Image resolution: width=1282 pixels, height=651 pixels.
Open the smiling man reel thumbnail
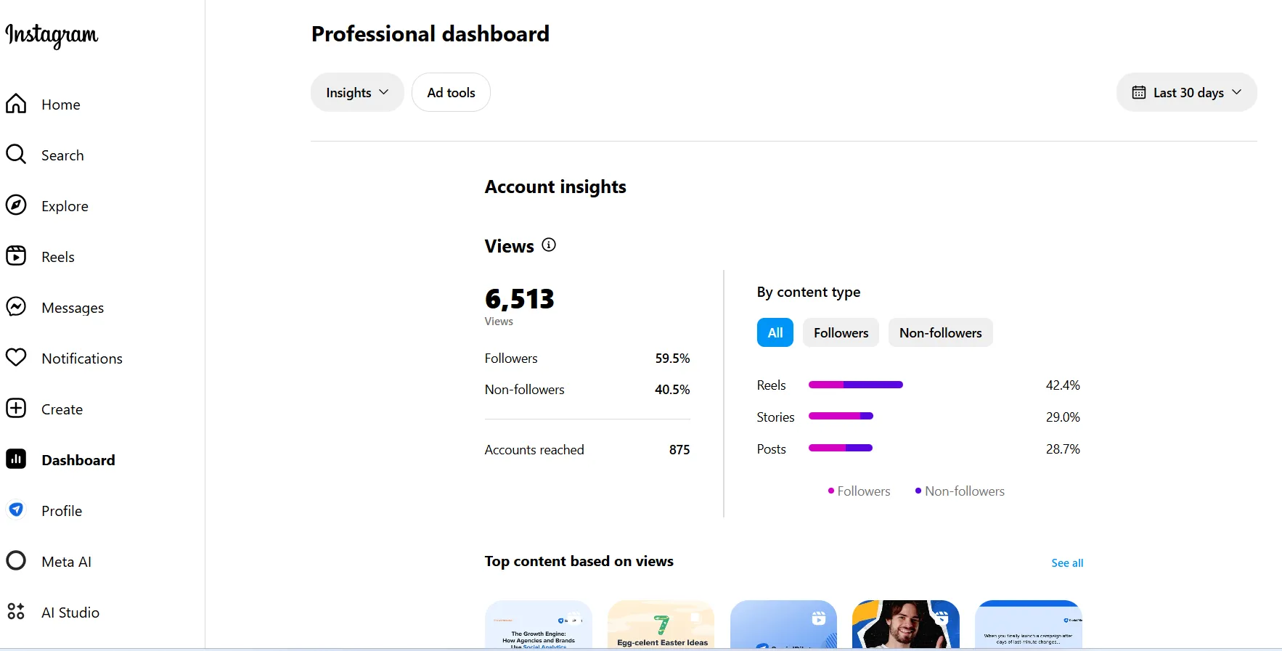906,624
